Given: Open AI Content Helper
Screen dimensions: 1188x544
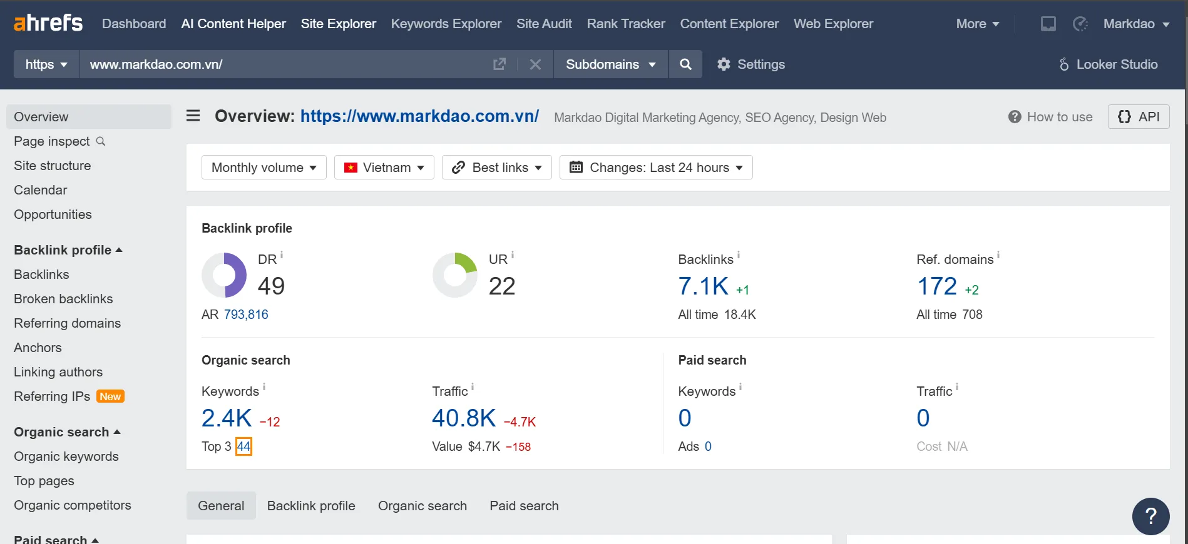Looking at the screenshot, I should point(233,24).
